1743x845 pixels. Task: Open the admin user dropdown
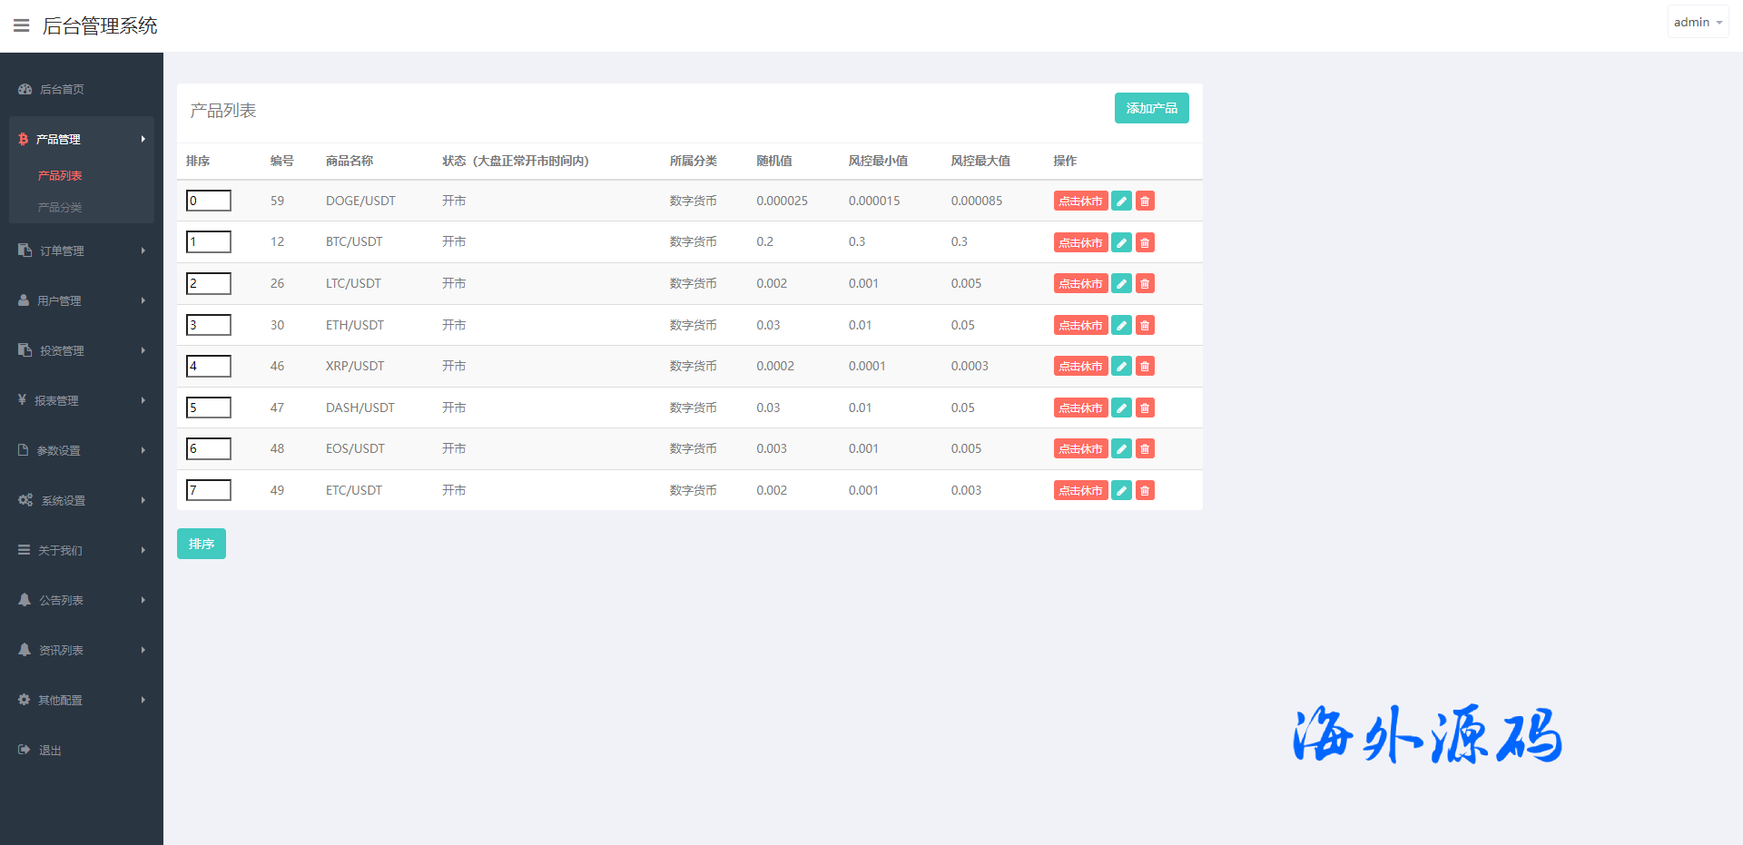pos(1697,22)
